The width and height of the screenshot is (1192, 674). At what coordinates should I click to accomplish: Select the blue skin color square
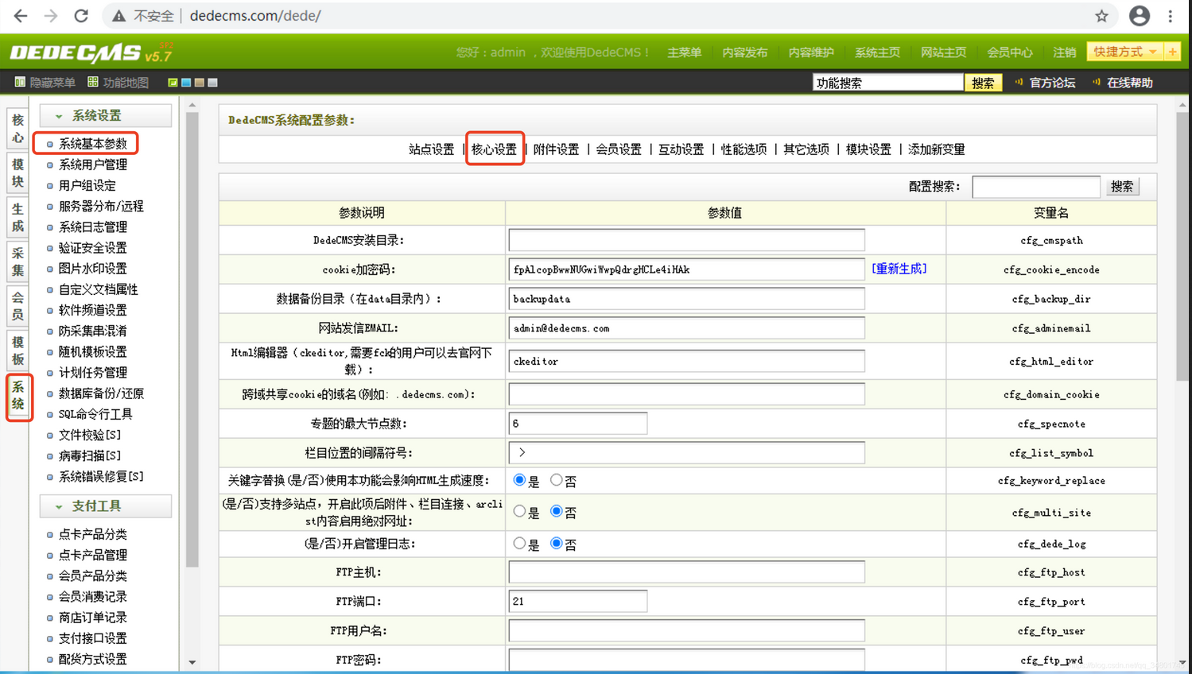[186, 83]
